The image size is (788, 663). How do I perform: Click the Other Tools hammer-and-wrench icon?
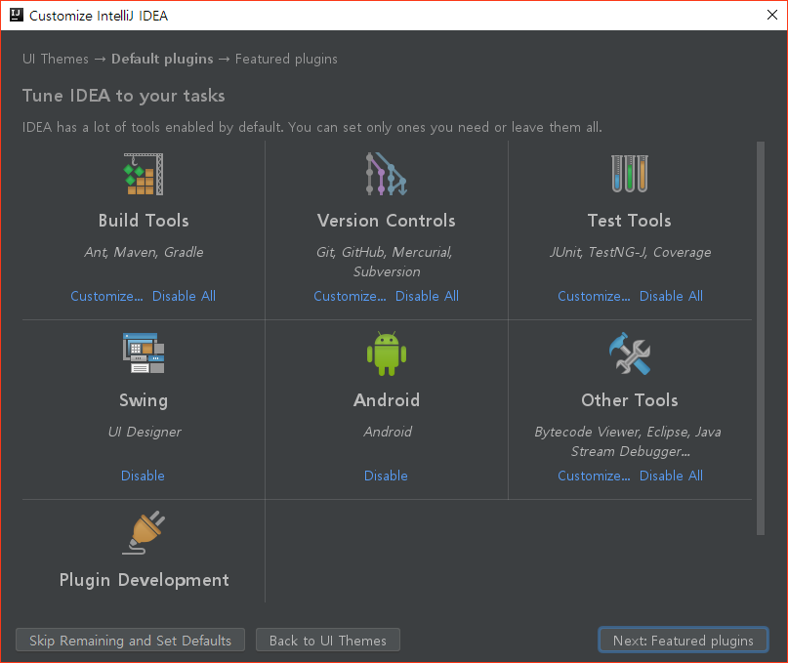point(630,353)
